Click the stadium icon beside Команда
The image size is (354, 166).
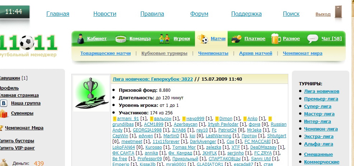(121, 39)
